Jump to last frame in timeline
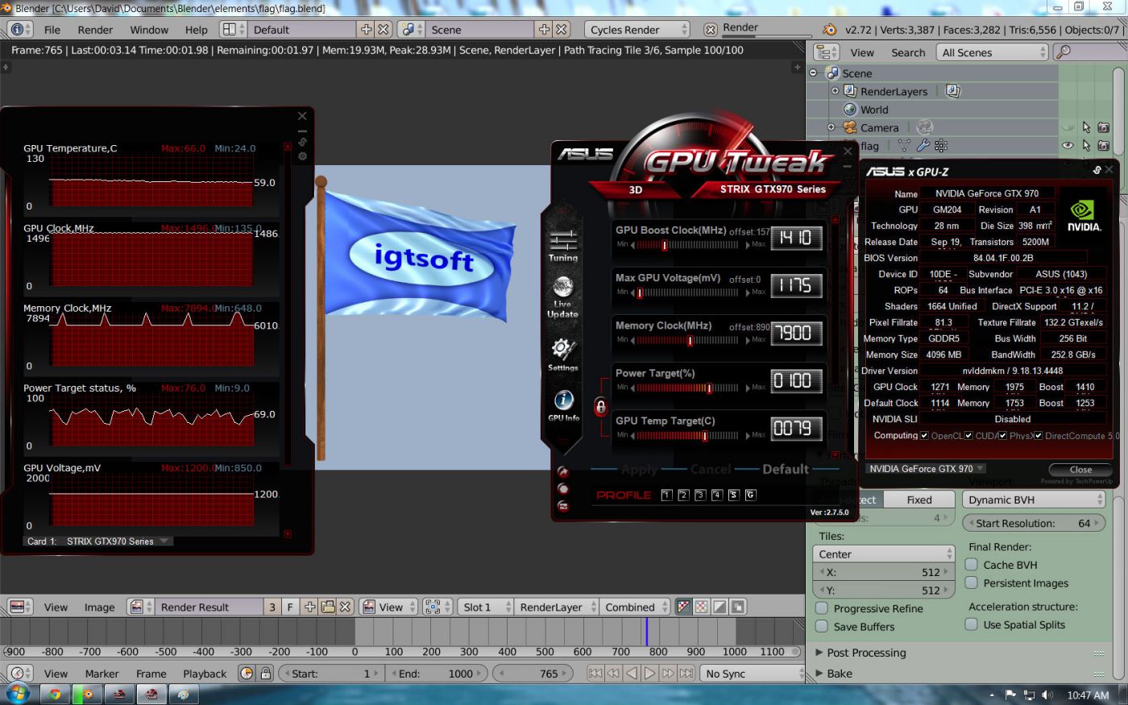Image resolution: width=1128 pixels, height=705 pixels. pos(686,674)
